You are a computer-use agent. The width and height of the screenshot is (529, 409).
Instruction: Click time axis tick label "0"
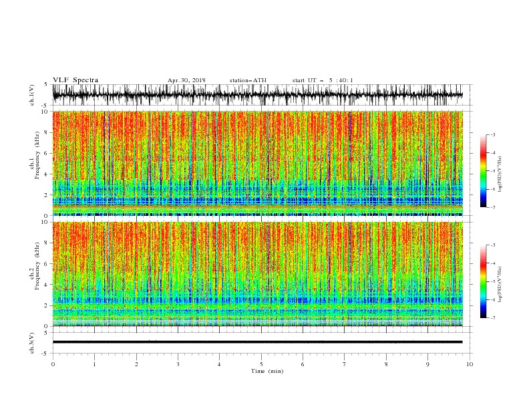53,364
